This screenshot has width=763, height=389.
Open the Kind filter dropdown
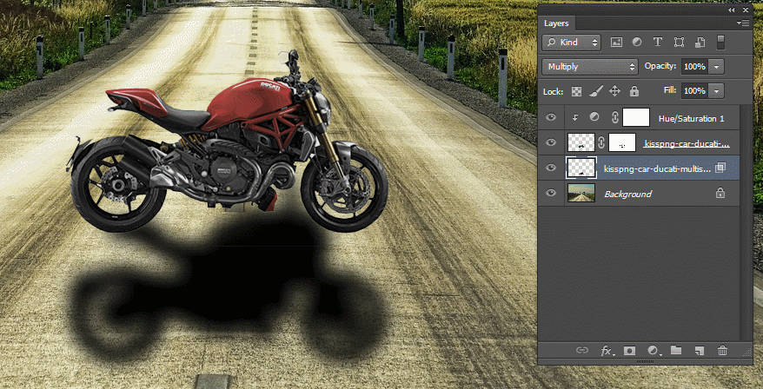[x=572, y=43]
